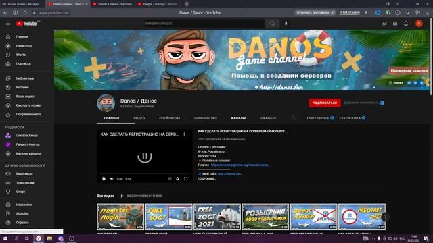Open the РОЗЫГРЫШ video thumbnail

click(265, 217)
